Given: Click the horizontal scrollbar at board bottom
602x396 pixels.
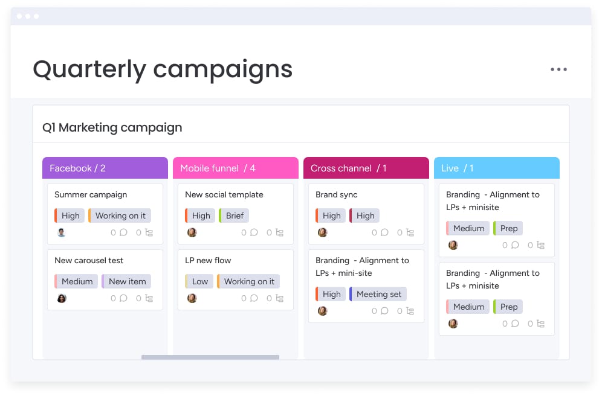Looking at the screenshot, I should point(210,357).
